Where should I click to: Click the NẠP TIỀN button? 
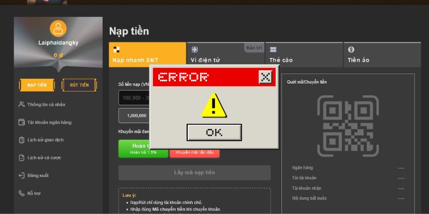37,85
